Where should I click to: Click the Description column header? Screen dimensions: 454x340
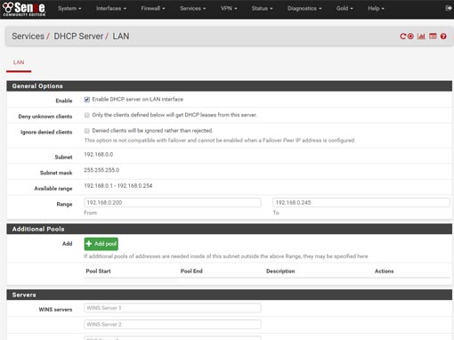coord(280,271)
